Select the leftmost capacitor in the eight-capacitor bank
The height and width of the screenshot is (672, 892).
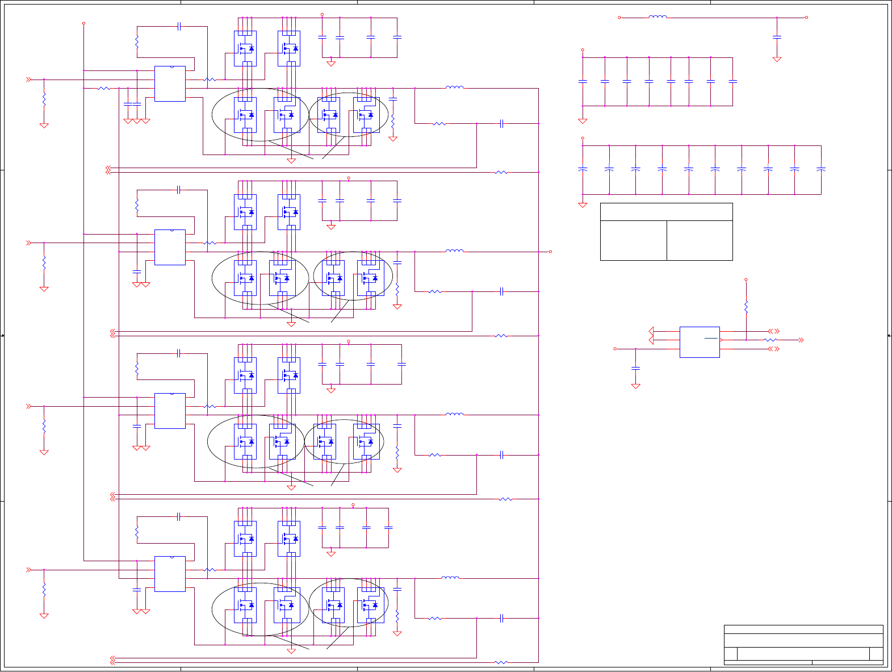(583, 81)
